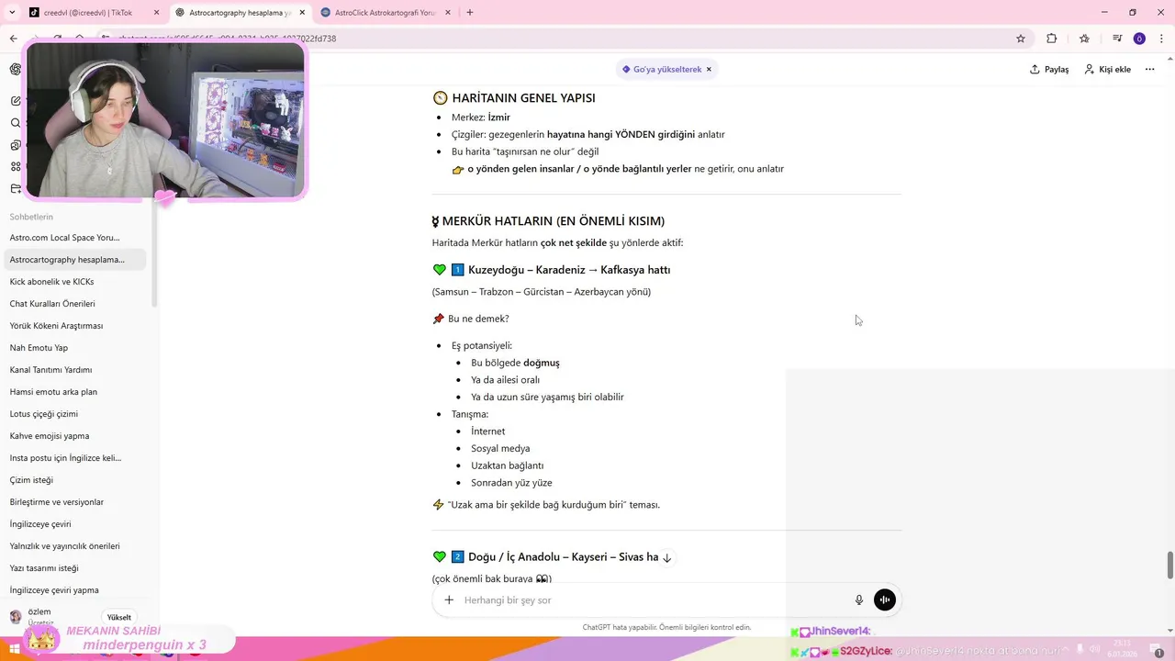The image size is (1175, 661).
Task: Click the Sonradan yüz yüze bullet
Action: (511, 483)
